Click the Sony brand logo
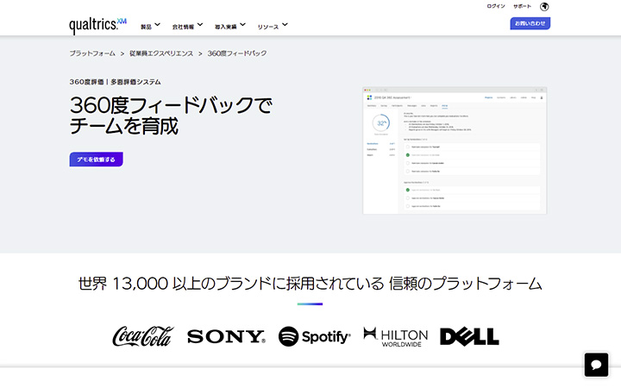This screenshot has width=621, height=388. (226, 336)
